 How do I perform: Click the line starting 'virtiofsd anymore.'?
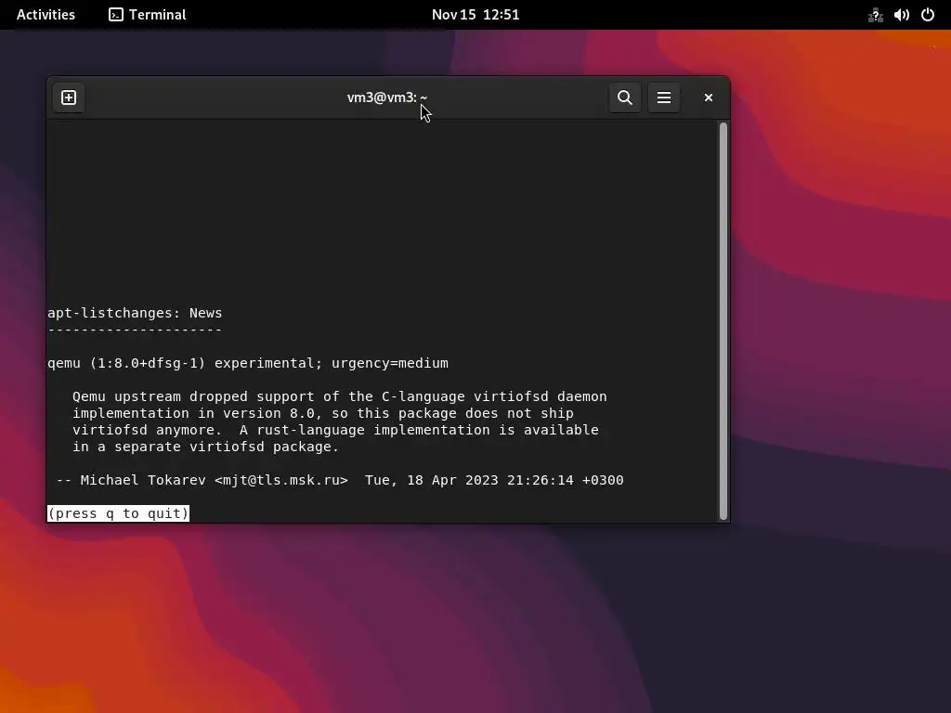(335, 430)
